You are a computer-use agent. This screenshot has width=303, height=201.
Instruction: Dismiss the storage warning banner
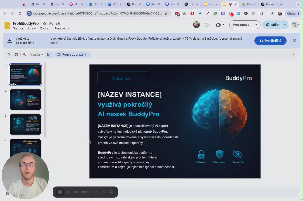point(294,41)
